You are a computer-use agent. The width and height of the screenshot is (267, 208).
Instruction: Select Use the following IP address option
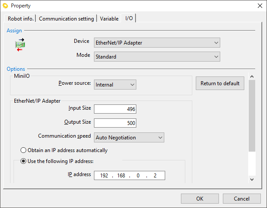(x=24, y=161)
